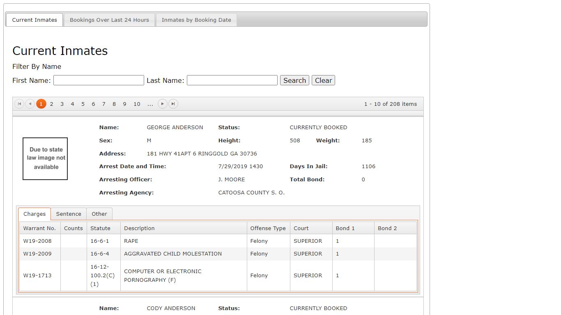Click the Bond 2 column header

395,228
